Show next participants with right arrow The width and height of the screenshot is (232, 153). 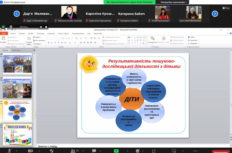[215, 14]
